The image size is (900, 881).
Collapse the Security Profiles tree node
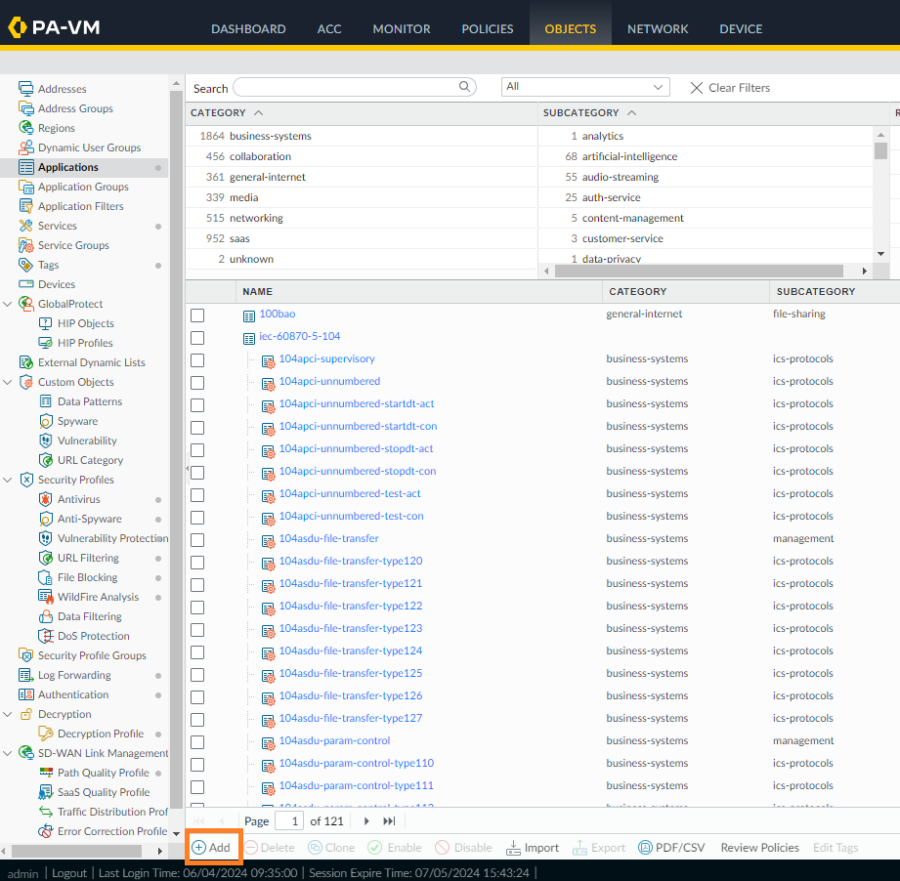pyautogui.click(x=9, y=480)
